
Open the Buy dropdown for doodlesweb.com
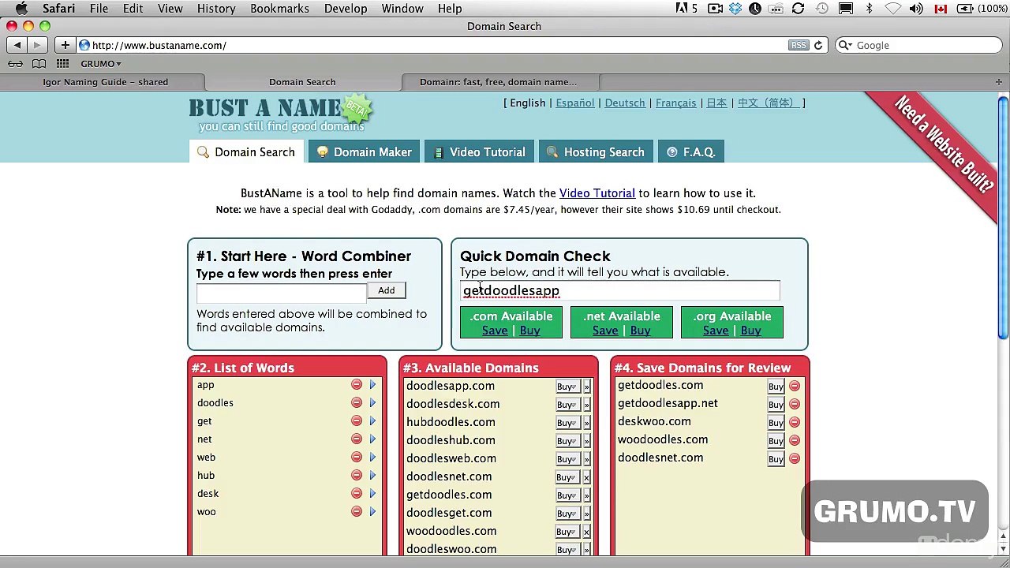(x=567, y=459)
